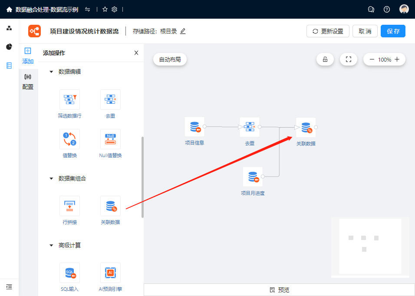Collapse the 数据集组合 section

click(x=51, y=178)
